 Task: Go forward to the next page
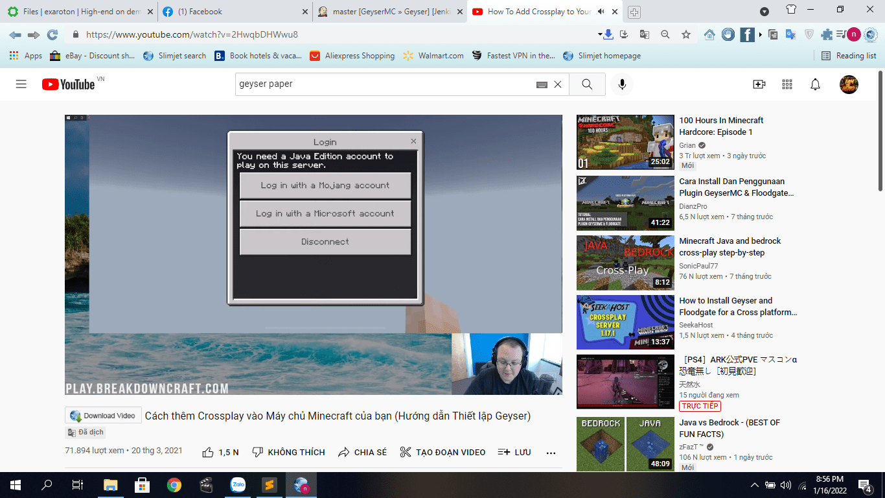pos(34,34)
